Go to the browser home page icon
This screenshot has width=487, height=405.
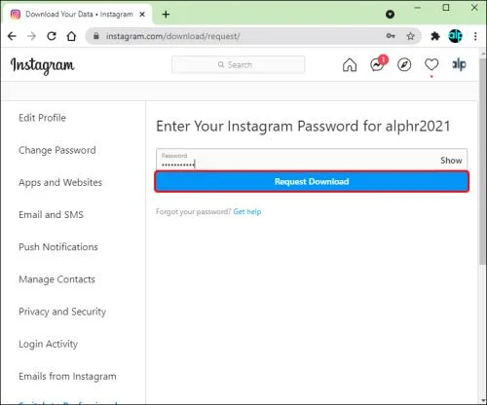pyautogui.click(x=71, y=36)
